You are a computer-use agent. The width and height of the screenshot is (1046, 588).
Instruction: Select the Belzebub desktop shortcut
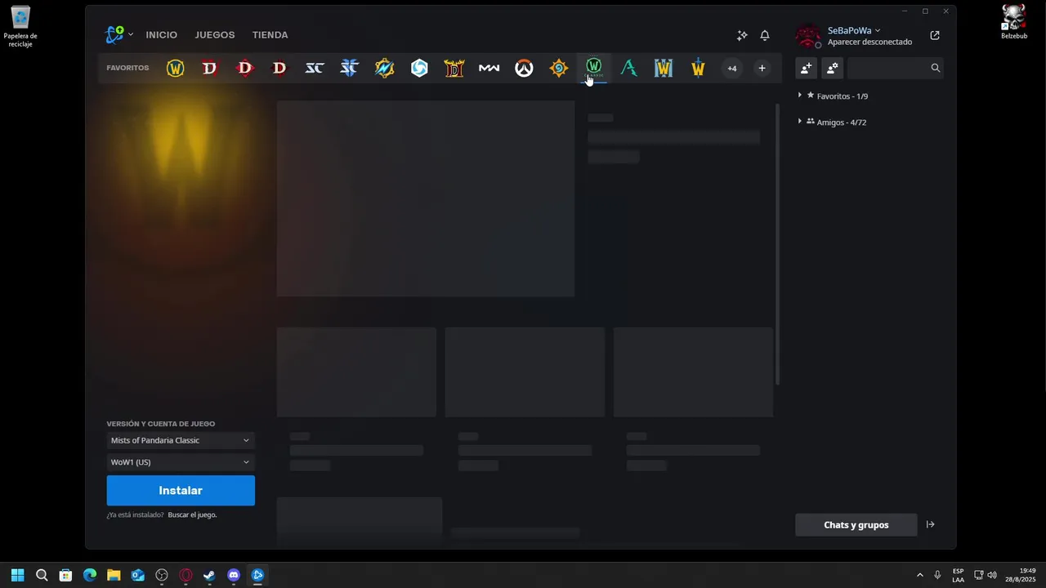point(1014,22)
